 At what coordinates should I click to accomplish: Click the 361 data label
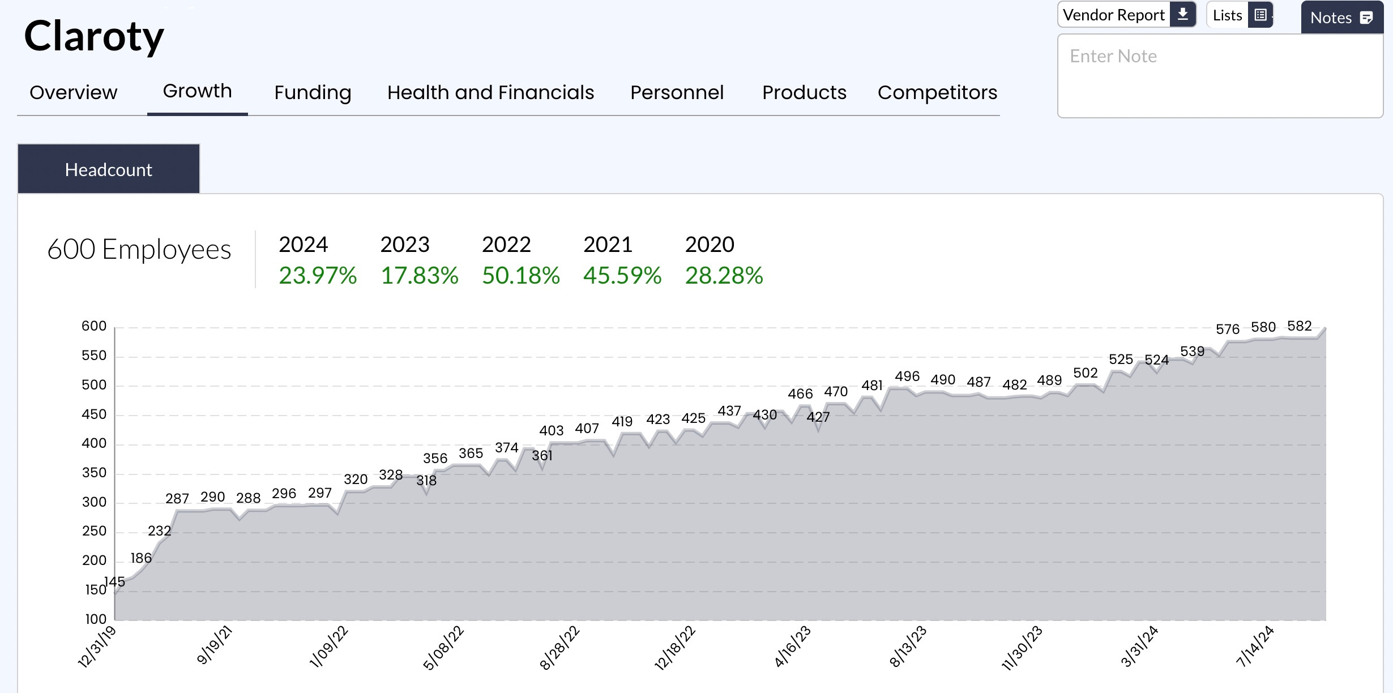tap(542, 456)
